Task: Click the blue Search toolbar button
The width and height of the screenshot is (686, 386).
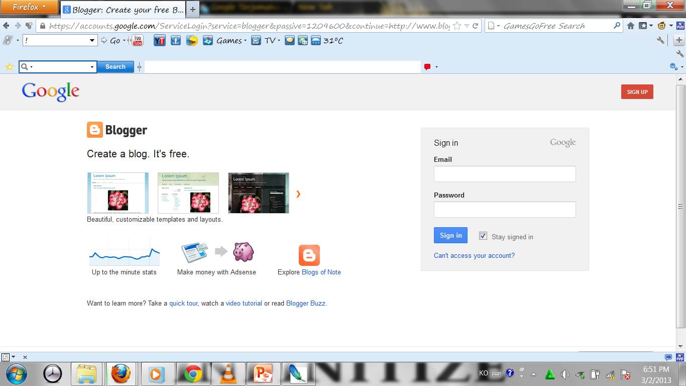Action: click(x=116, y=67)
